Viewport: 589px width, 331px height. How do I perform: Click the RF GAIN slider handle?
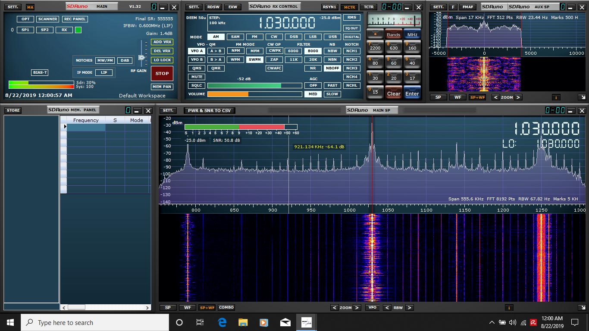142,58
